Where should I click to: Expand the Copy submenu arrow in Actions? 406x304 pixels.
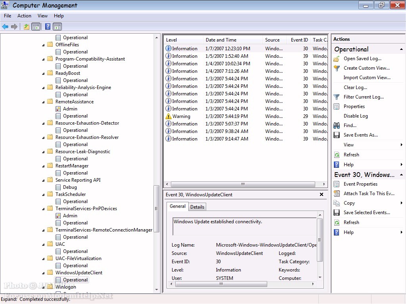coord(401,203)
